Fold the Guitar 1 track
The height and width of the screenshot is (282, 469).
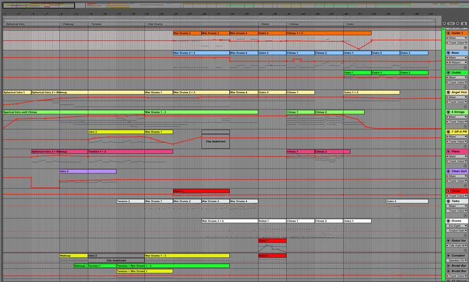(448, 33)
